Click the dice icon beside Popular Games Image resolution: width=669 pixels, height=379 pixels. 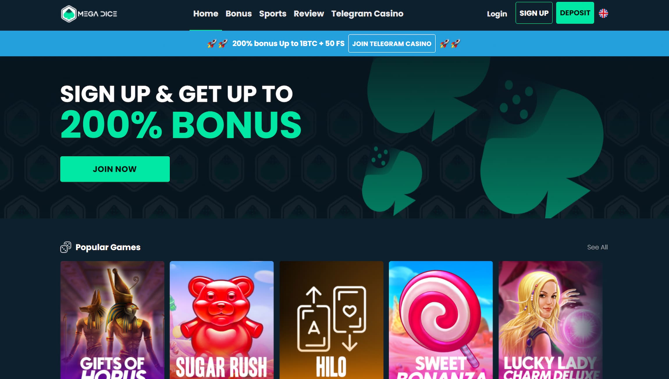[x=66, y=247]
